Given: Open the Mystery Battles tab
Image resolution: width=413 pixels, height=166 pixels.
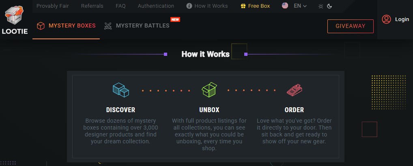Looking at the screenshot, I should 137,26.
